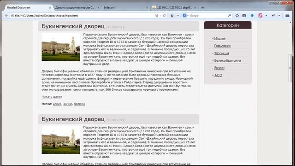Click the gray extension icon near menu
The image size is (295, 166).
pyautogui.click(x=273, y=16)
